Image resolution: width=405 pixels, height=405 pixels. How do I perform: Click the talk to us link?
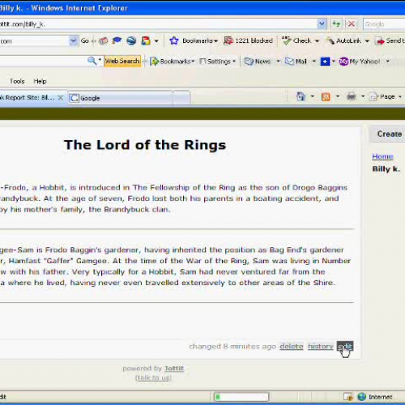153,377
